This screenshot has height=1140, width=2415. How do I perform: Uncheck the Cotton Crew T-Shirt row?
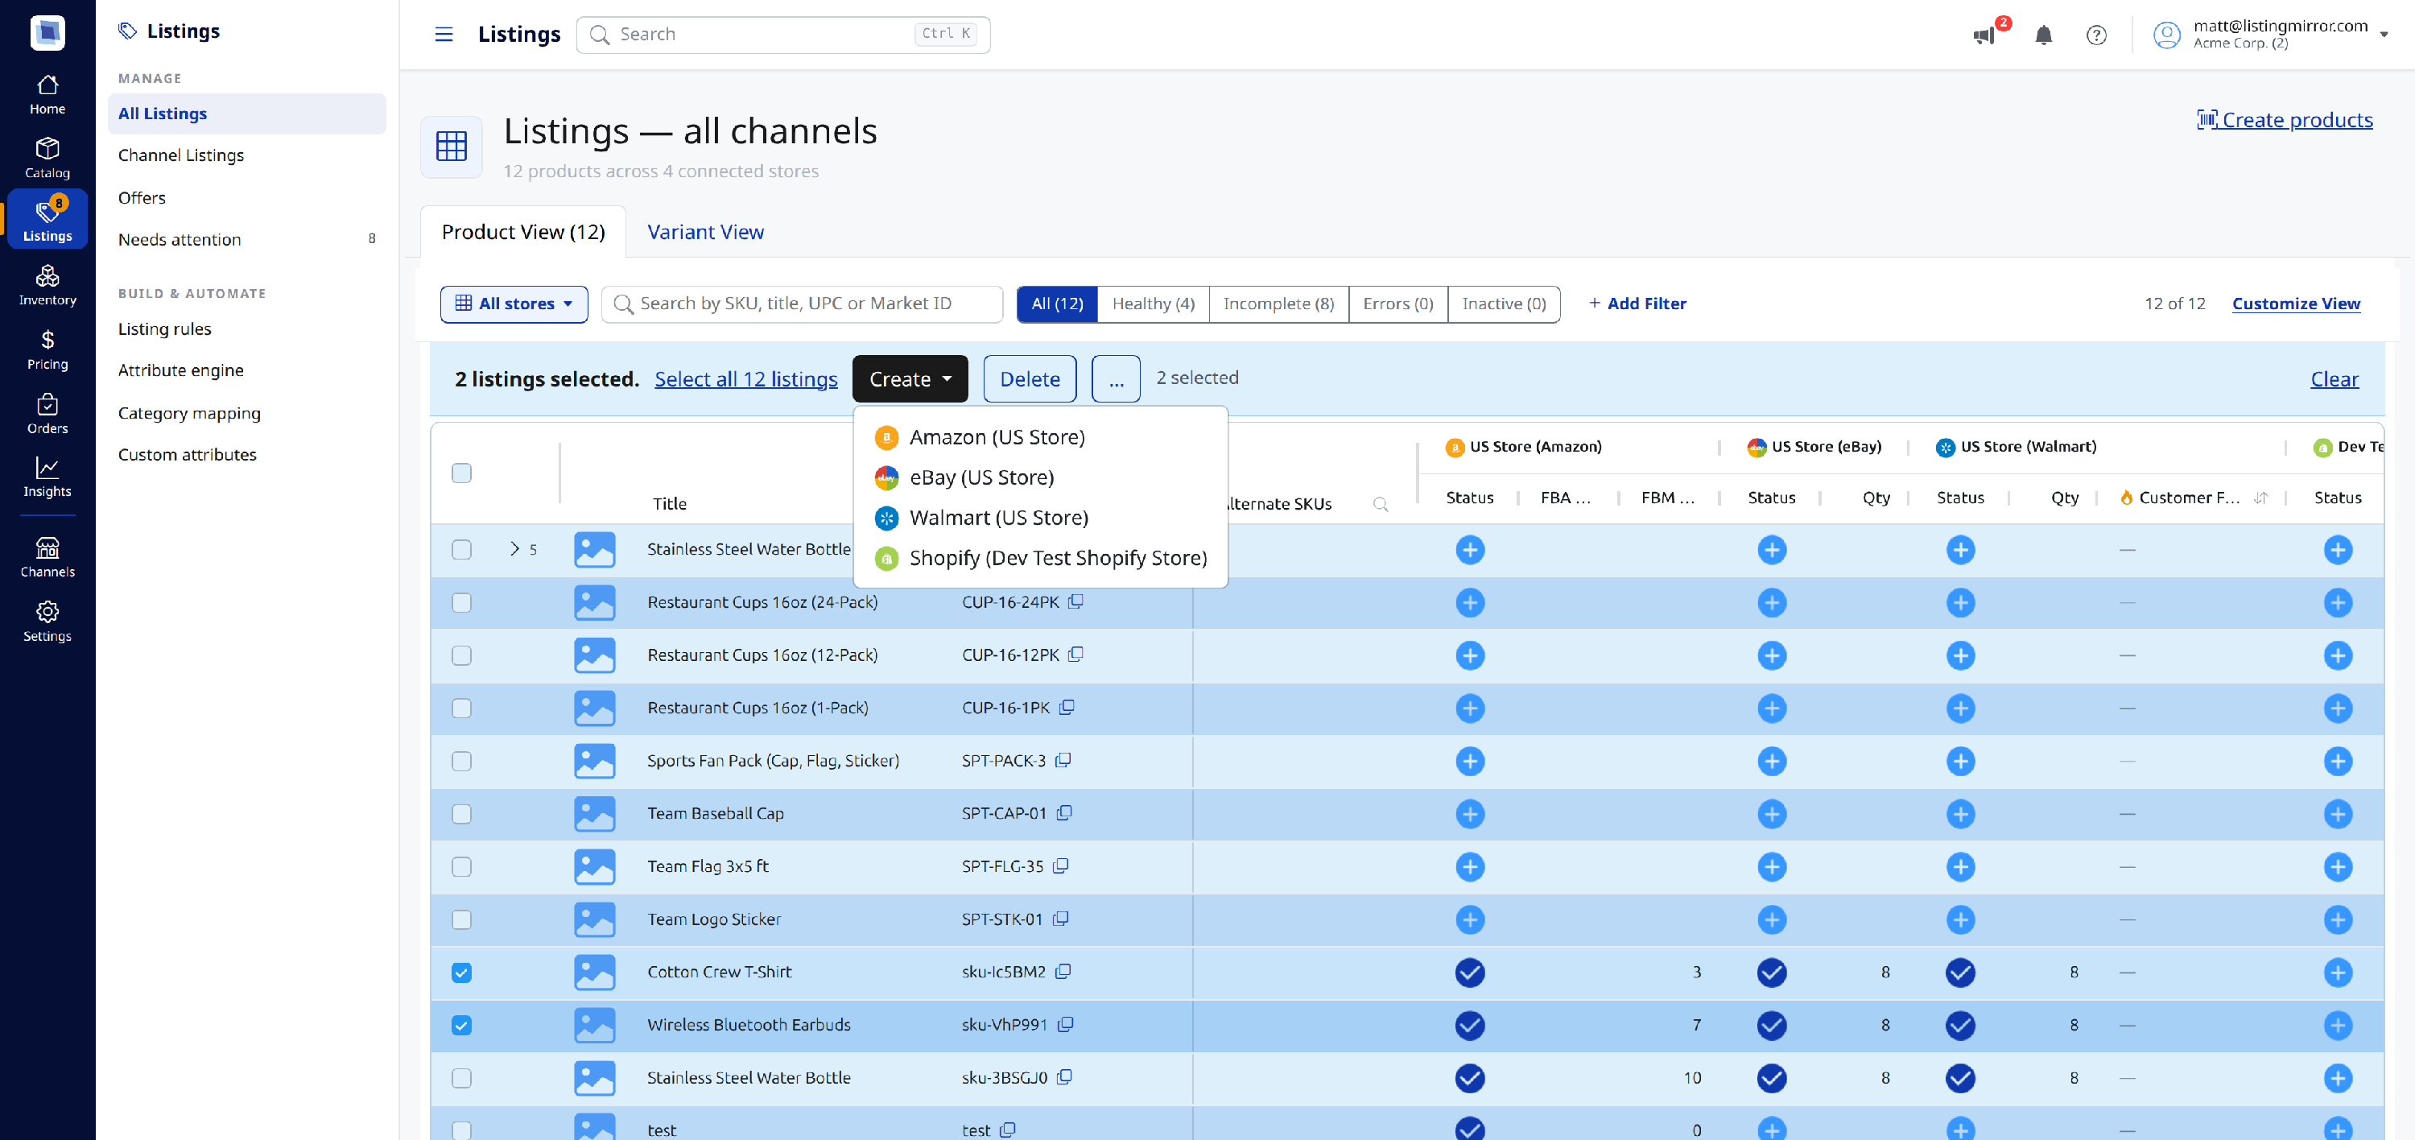(461, 973)
